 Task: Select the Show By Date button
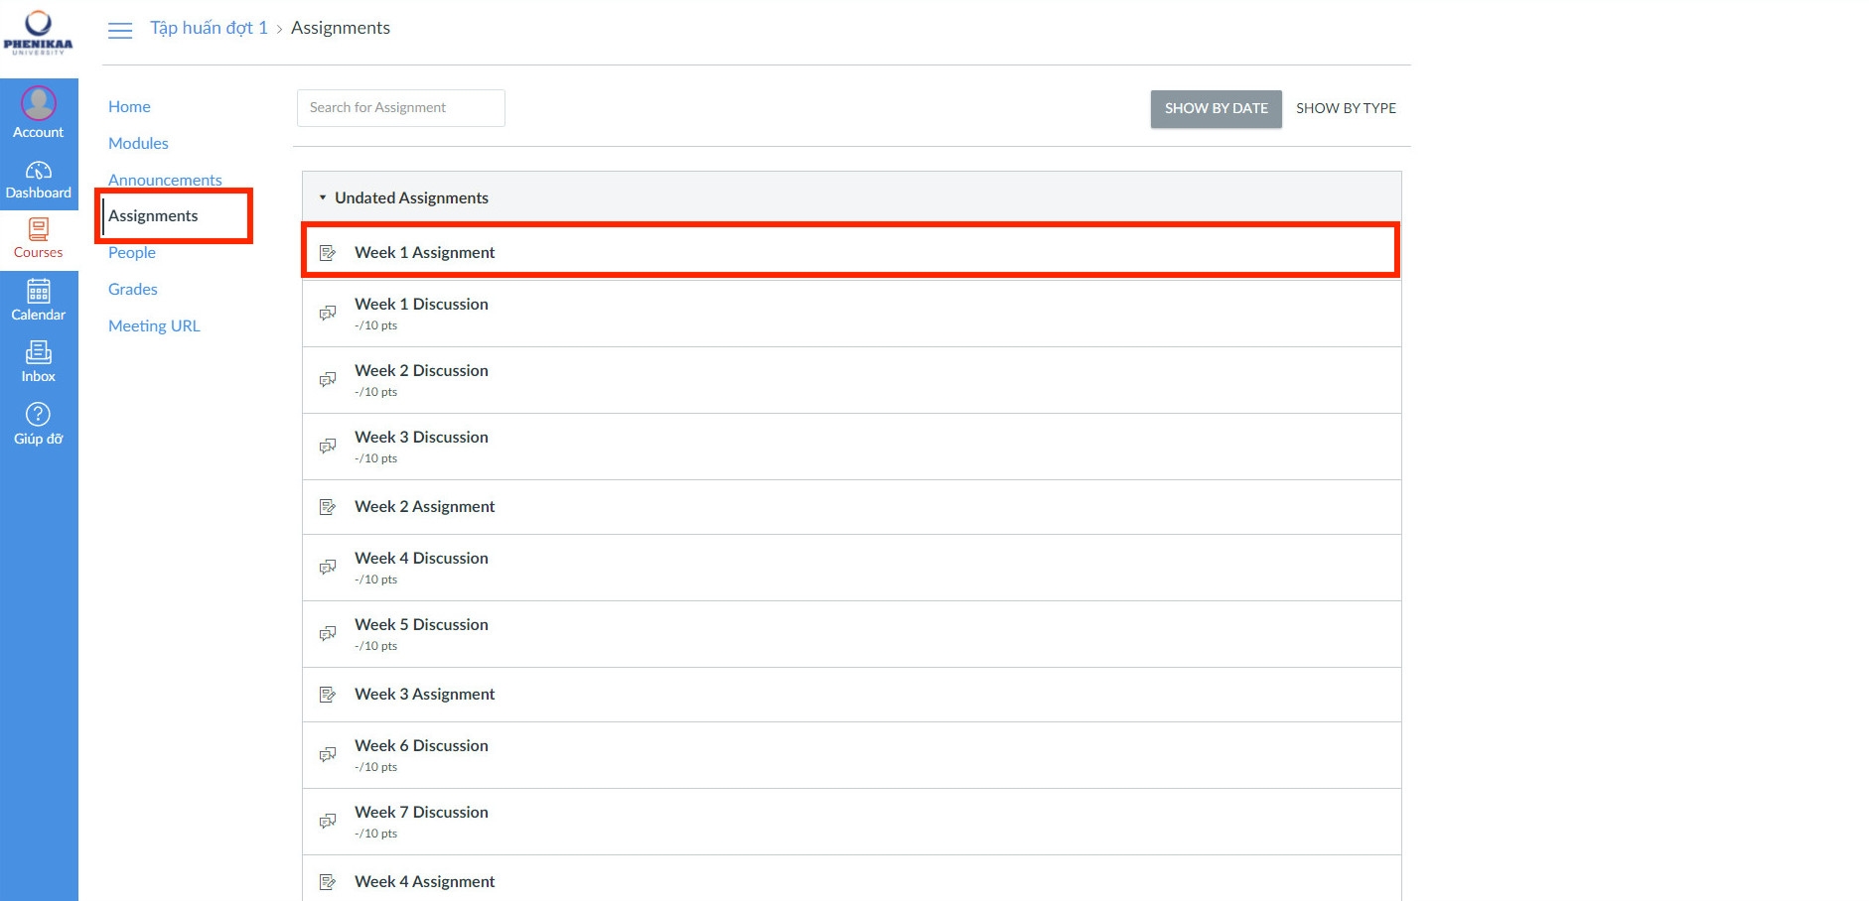1216,108
